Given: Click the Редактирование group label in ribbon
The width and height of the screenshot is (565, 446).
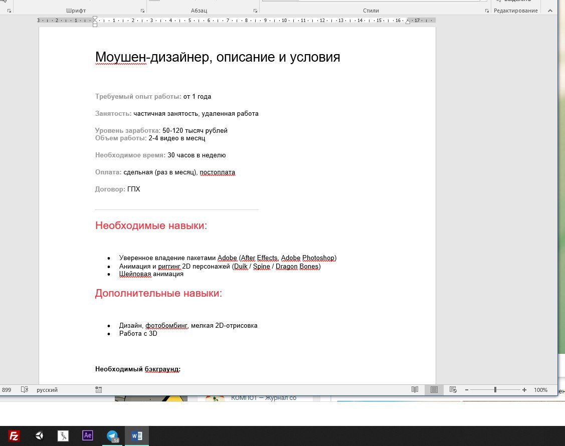Looking at the screenshot, I should (516, 11).
